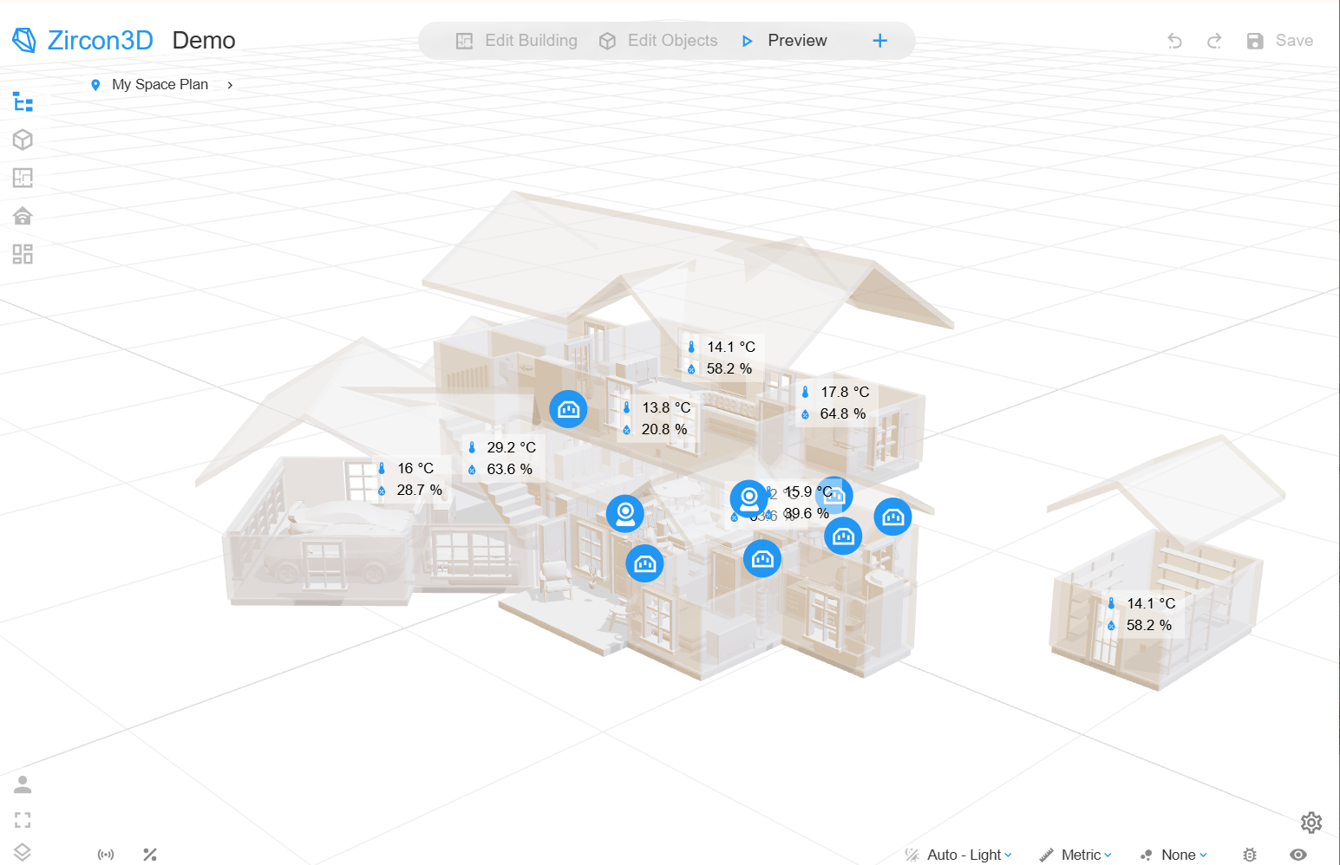
Task: Switch to Edit Objects tab
Action: pos(659,41)
